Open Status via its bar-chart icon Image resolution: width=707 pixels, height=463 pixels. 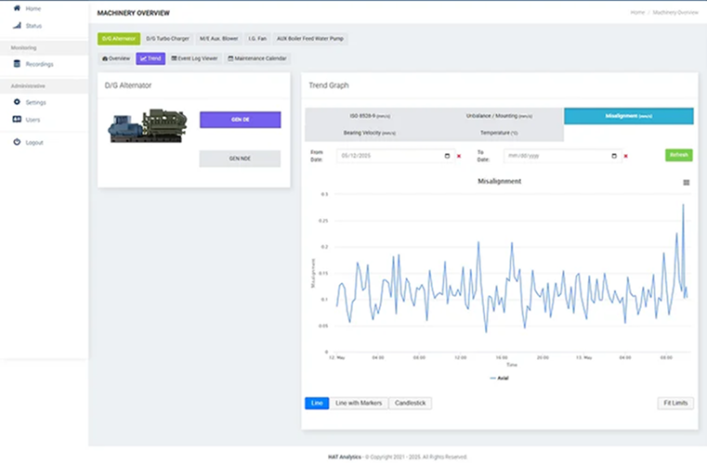[x=17, y=25]
